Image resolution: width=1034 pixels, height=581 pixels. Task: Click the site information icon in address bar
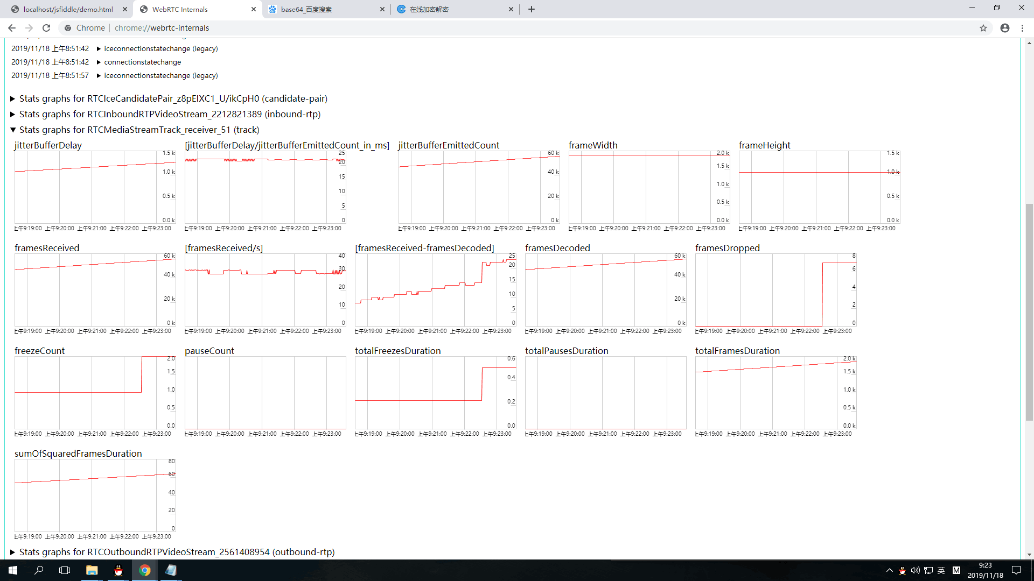click(68, 27)
